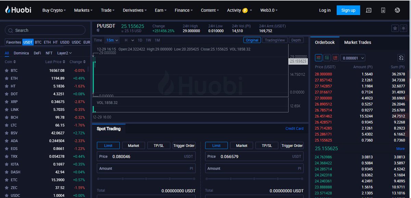Expand the Layer2 category dropdown

pyautogui.click(x=65, y=53)
